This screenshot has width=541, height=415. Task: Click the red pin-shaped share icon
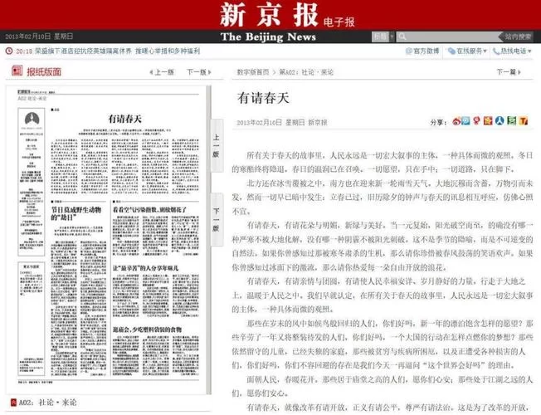[477, 121]
